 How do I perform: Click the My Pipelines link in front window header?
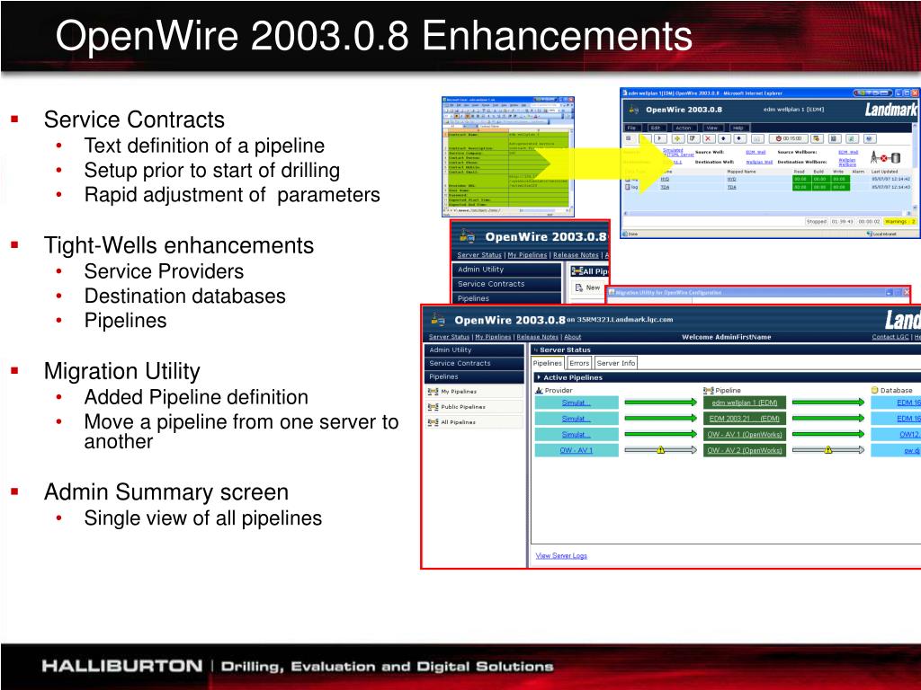pos(493,337)
